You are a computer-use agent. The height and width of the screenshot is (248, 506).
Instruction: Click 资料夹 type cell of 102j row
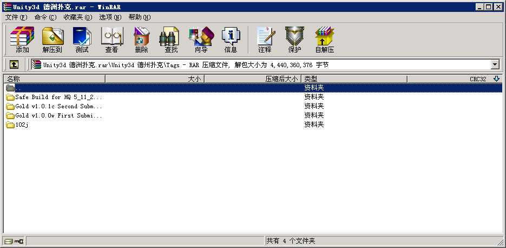click(x=314, y=125)
